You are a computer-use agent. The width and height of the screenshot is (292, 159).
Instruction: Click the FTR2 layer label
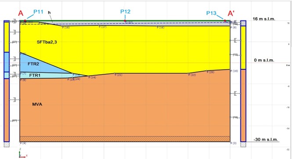[x=33, y=64]
